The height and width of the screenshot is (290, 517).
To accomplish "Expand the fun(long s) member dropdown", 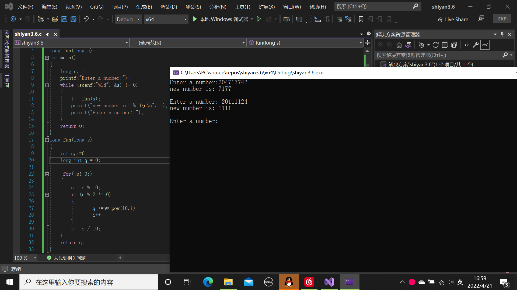I will tap(360, 43).
